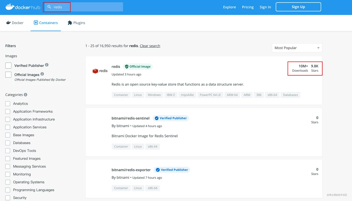Click x86-64 tag on redis result
The image size is (352, 201).
coord(272,95)
